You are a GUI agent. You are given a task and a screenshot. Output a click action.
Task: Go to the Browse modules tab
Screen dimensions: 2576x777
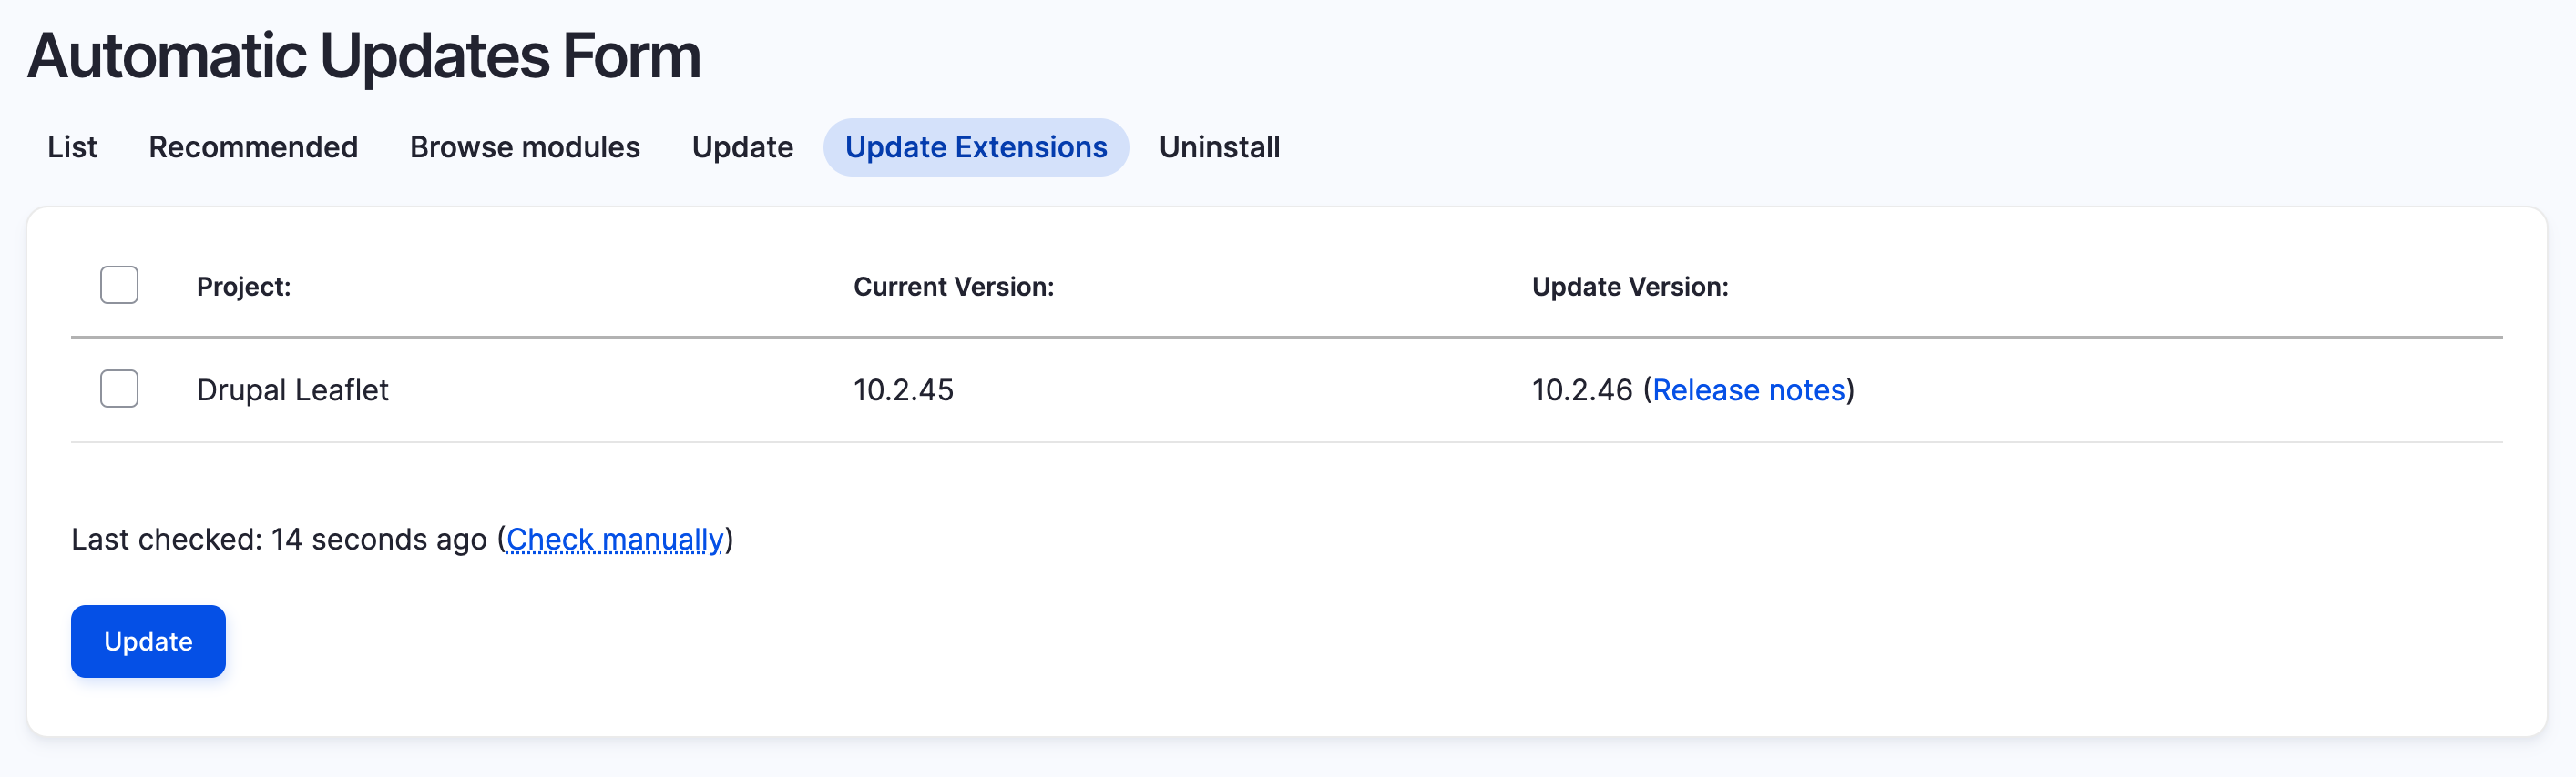(x=525, y=147)
